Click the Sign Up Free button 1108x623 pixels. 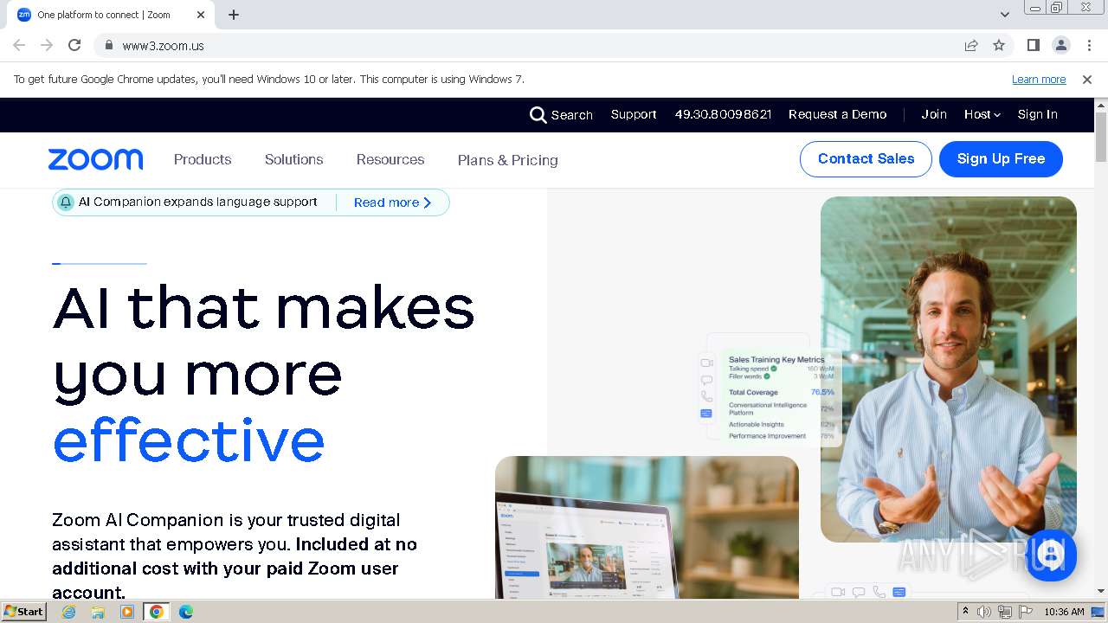pos(1001,159)
